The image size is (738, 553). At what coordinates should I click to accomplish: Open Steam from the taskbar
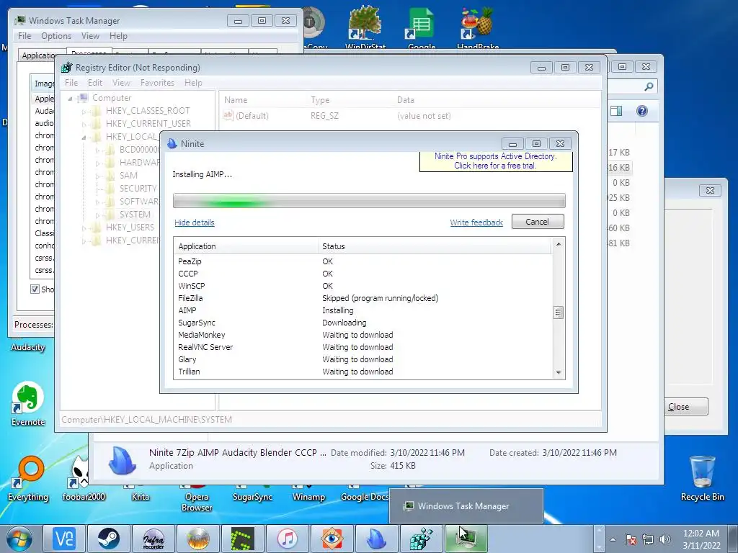point(109,539)
